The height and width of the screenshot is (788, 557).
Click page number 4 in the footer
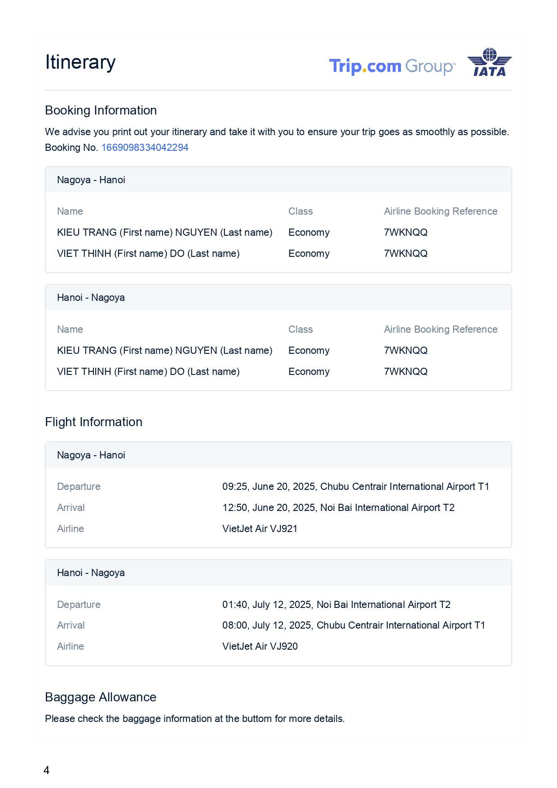click(46, 770)
